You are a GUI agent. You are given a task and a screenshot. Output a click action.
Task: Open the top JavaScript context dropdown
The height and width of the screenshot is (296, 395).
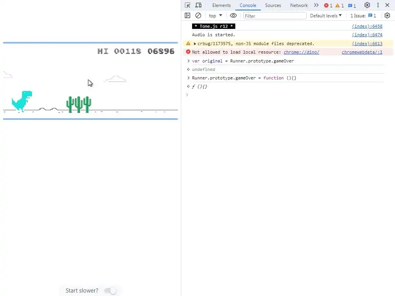tap(215, 15)
